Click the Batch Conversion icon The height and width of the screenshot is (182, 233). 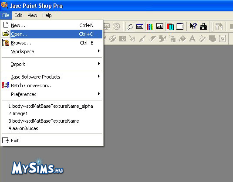click(x=6, y=86)
